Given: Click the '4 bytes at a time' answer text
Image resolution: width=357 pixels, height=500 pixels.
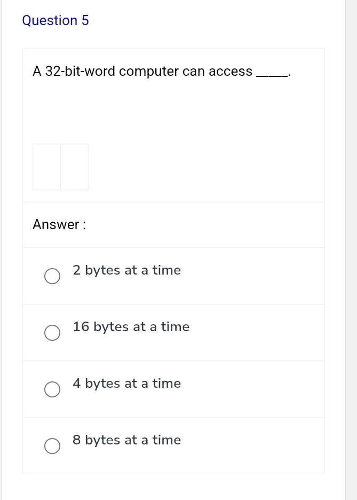Looking at the screenshot, I should [127, 384].
